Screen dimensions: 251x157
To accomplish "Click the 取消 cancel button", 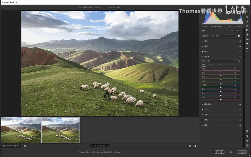I will (x=231, y=152).
